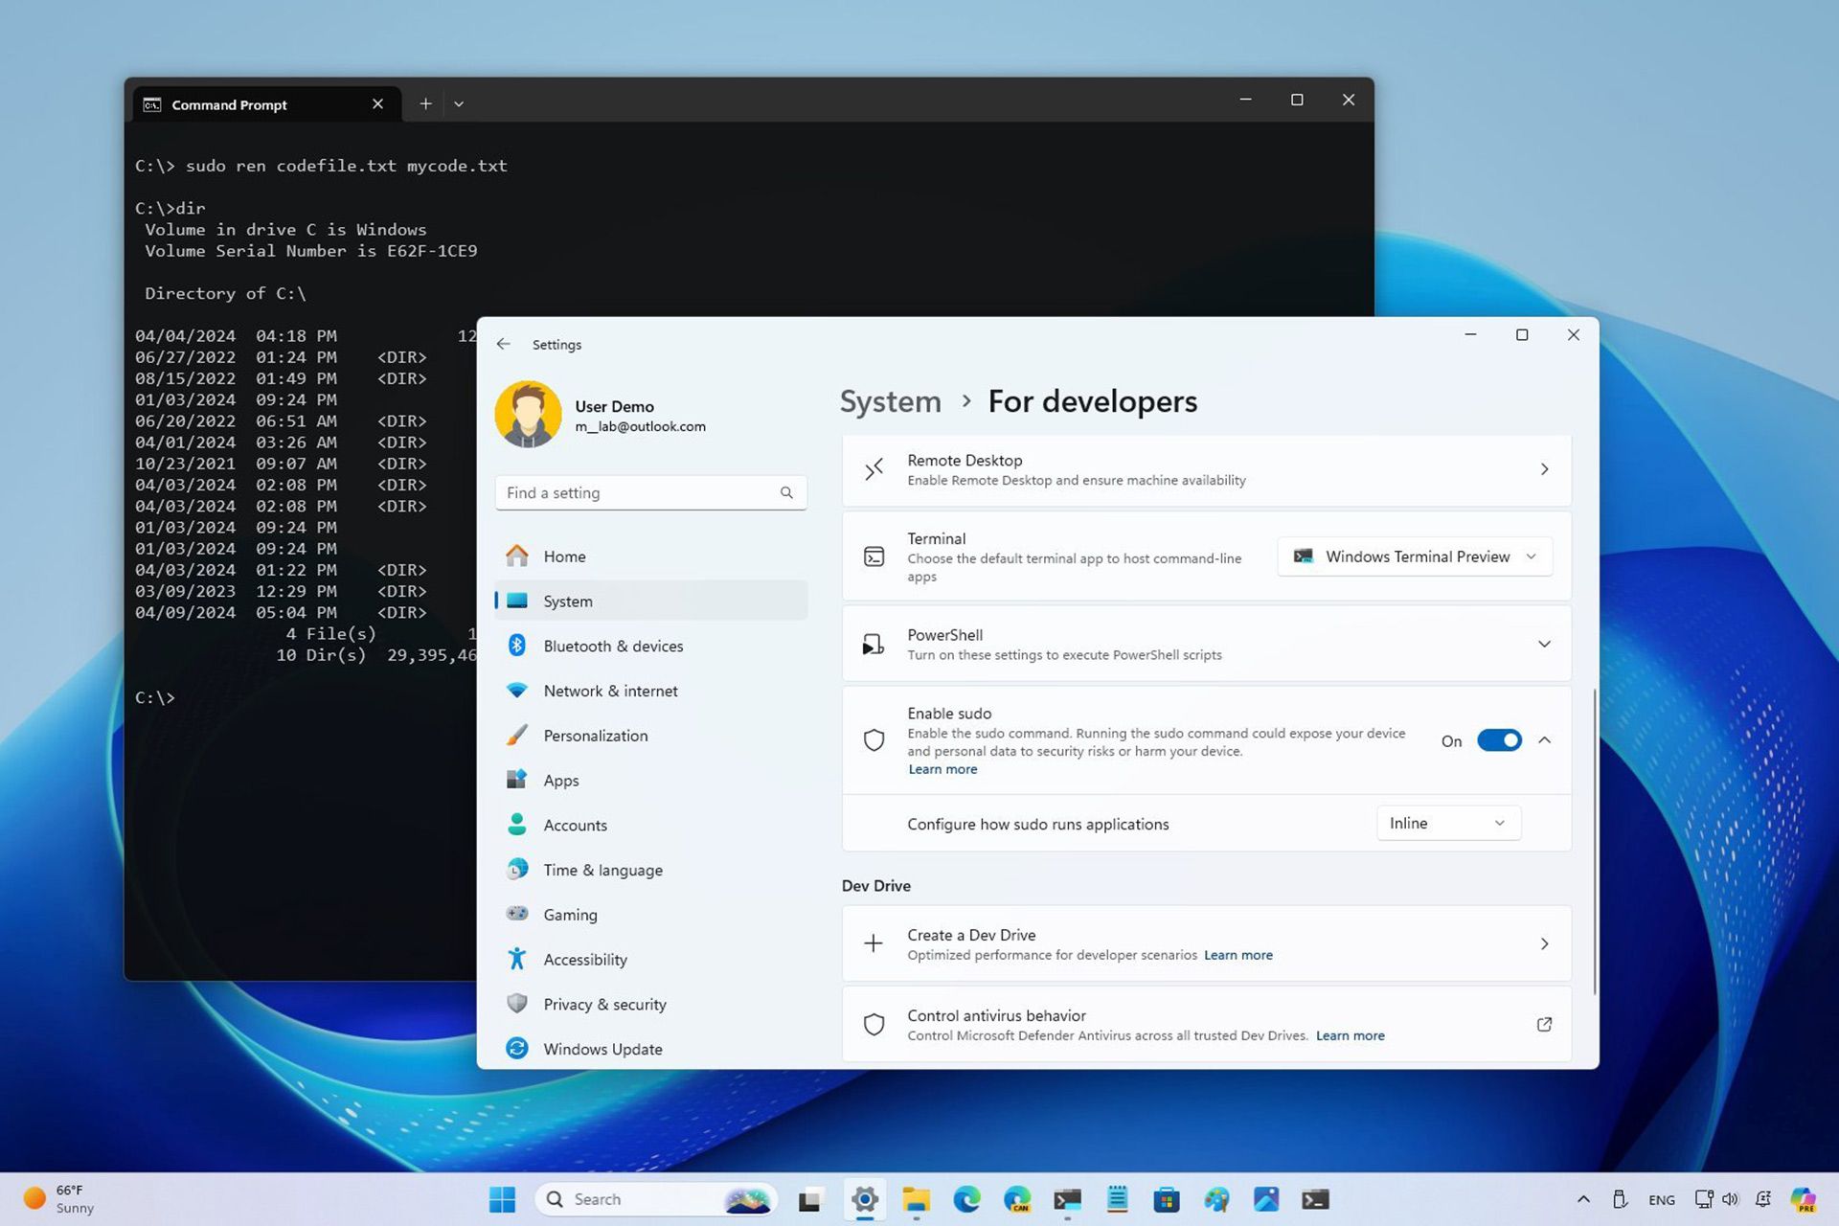The width and height of the screenshot is (1839, 1226).
Task: Expand the PowerShell settings section
Action: pyautogui.click(x=1543, y=643)
